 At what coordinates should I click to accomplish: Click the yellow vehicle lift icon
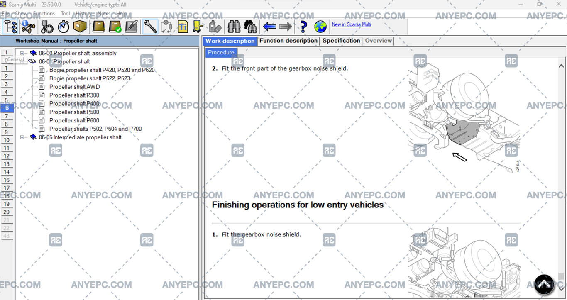tap(198, 27)
